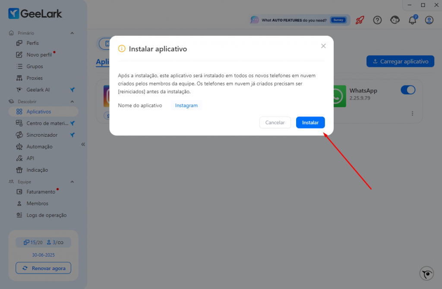This screenshot has width=442, height=289.
Task: Click Cancelar in the dialog
Action: (275, 123)
